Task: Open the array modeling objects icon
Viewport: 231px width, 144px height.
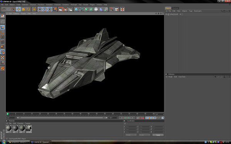Action: coord(91,9)
